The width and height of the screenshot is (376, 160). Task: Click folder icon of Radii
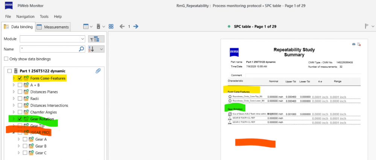coord(26,98)
